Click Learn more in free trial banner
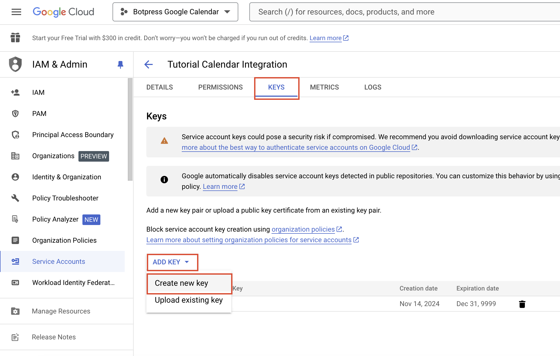 tap(325, 38)
